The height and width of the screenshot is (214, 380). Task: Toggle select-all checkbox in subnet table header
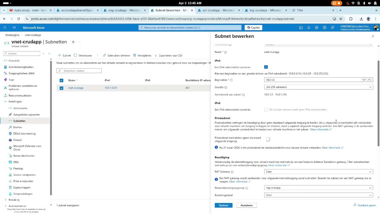(x=61, y=80)
